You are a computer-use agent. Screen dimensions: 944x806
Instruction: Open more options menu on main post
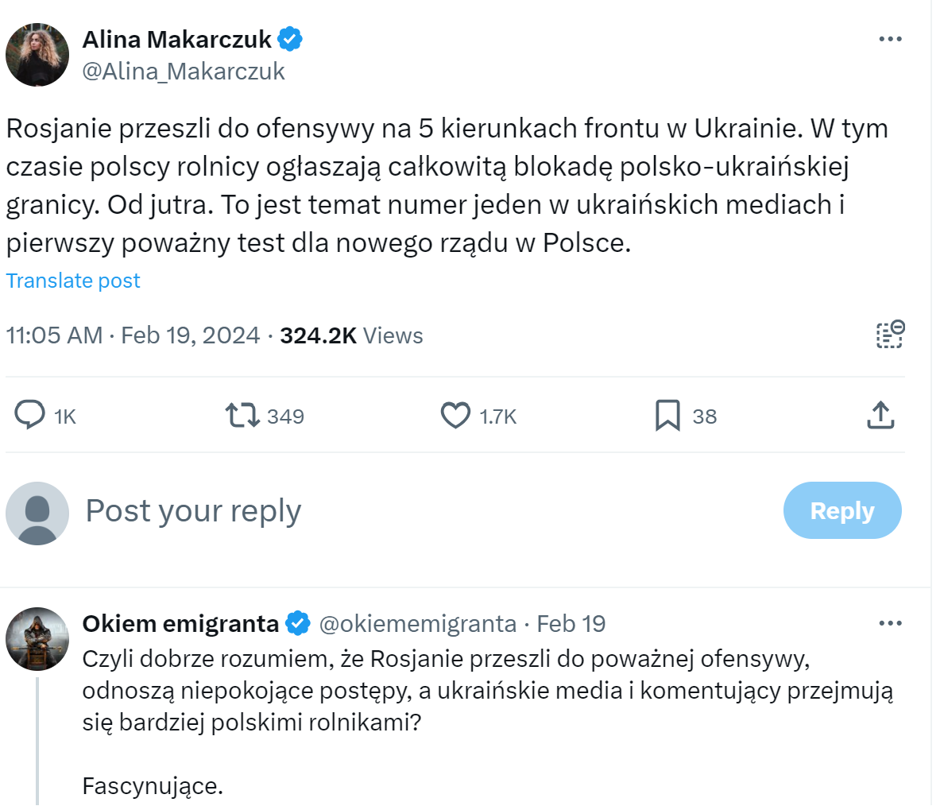tap(890, 39)
